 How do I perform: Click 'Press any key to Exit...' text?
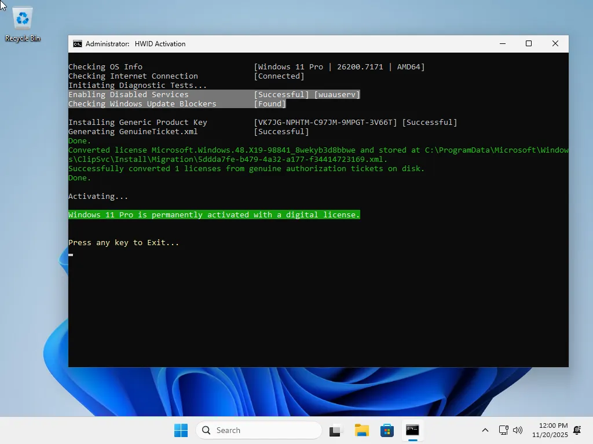(124, 242)
